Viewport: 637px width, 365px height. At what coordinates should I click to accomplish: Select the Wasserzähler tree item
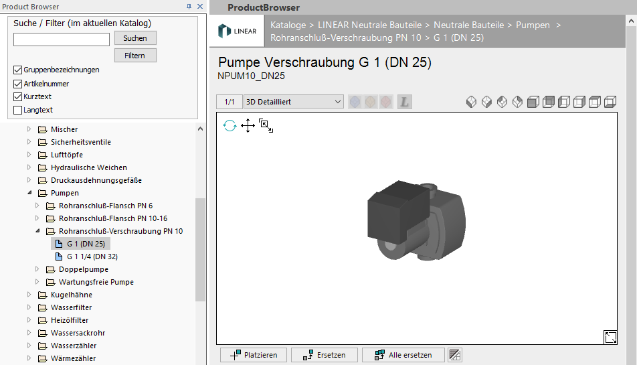pyautogui.click(x=74, y=346)
